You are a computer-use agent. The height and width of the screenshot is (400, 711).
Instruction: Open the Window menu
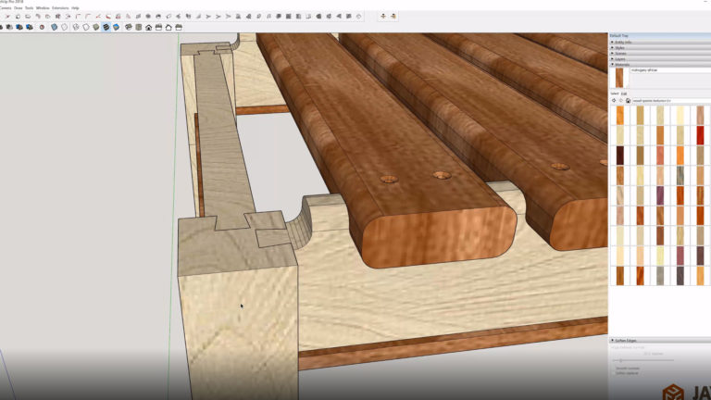click(43, 8)
